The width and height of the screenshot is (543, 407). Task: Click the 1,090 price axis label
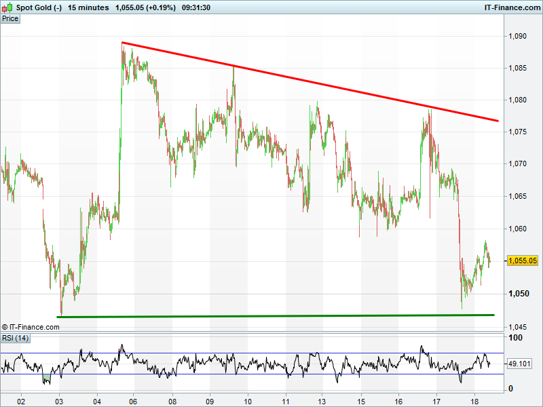tap(518, 36)
